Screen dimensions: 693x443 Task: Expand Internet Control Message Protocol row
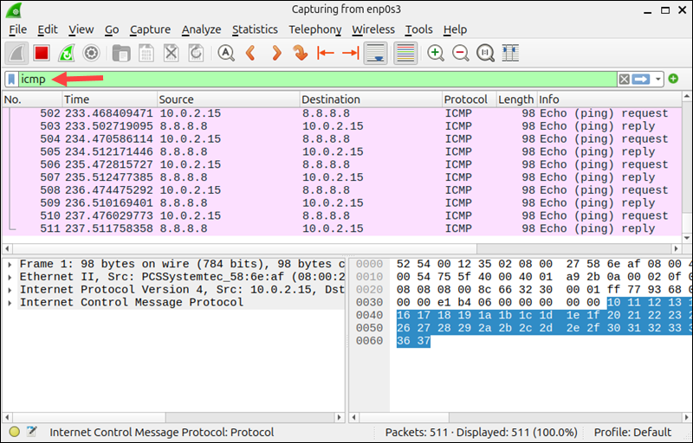pyautogui.click(x=10, y=303)
